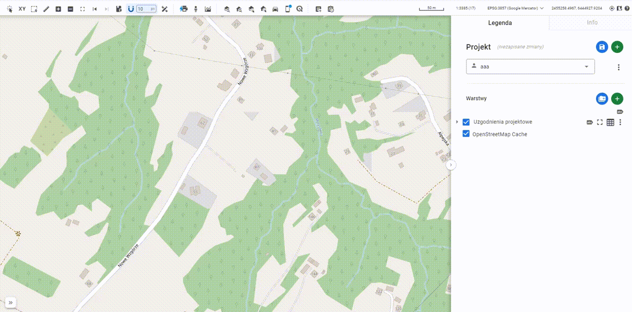Viewport: 632px width, 312px height.
Task: Click the blue save project button
Action: pyautogui.click(x=602, y=47)
